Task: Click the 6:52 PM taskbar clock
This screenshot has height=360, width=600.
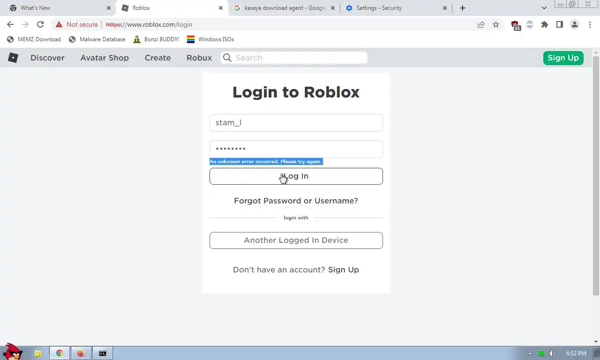Action: coord(576,353)
